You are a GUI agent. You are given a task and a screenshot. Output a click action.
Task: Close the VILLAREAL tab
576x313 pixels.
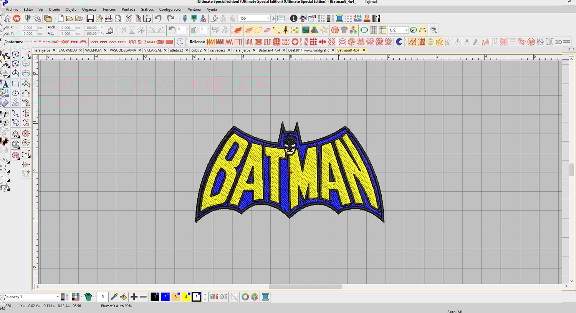(x=165, y=50)
